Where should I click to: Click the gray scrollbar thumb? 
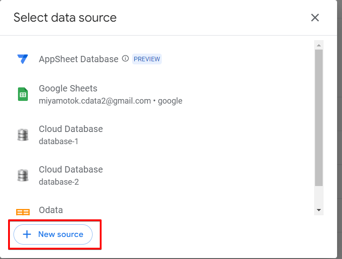319,117
